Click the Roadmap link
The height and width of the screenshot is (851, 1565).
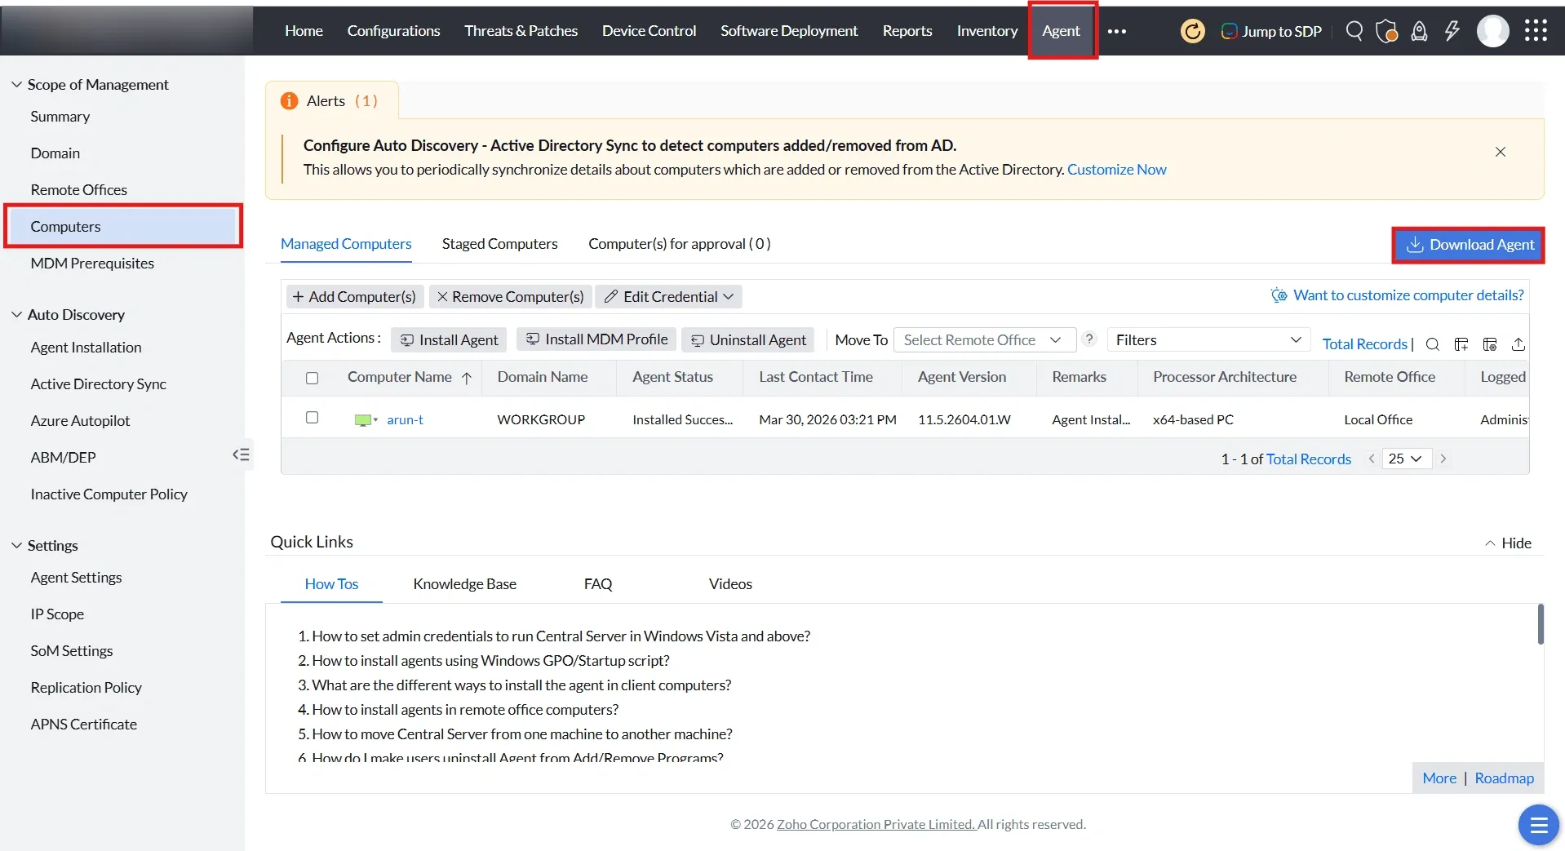pyautogui.click(x=1505, y=778)
